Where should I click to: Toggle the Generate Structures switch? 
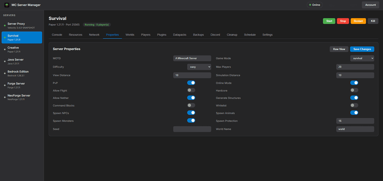354,98
